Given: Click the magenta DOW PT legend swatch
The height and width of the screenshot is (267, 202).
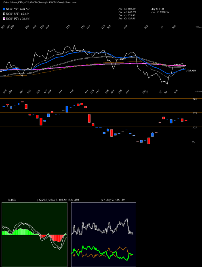Looking at the screenshot, I should pyautogui.click(x=4, y=19).
